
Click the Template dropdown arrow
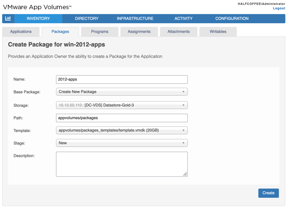pos(183,130)
